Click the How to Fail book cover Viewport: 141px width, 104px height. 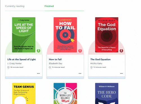click(65, 35)
